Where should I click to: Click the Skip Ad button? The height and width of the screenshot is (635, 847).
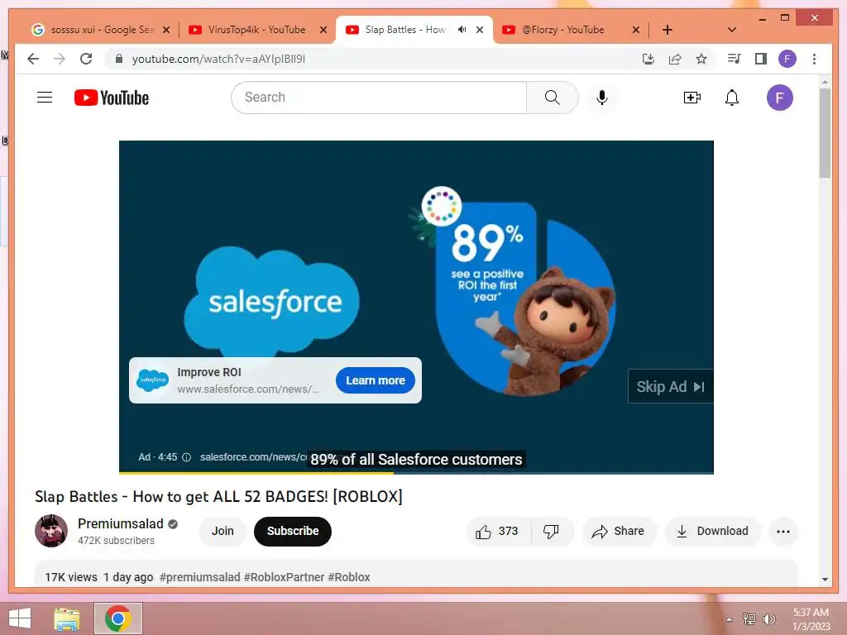[670, 387]
